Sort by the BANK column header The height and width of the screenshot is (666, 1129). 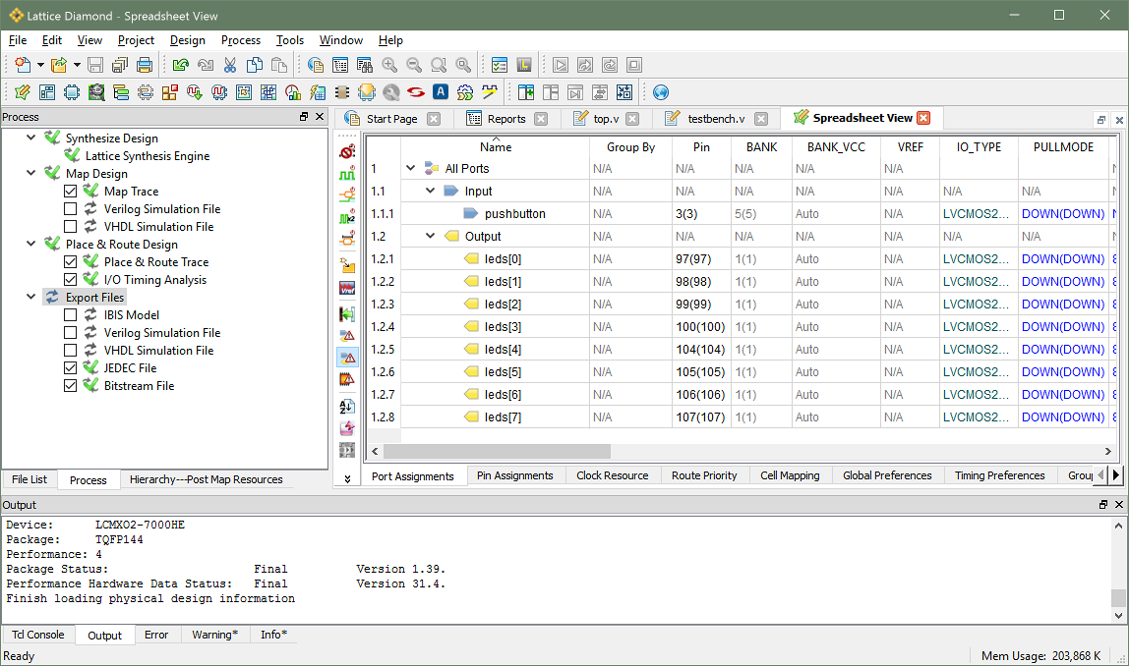coord(761,146)
